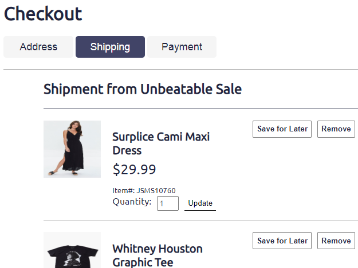Save the Maxi Dress for later

click(x=282, y=129)
